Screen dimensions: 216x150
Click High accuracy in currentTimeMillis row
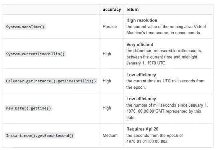pyautogui.click(x=107, y=54)
